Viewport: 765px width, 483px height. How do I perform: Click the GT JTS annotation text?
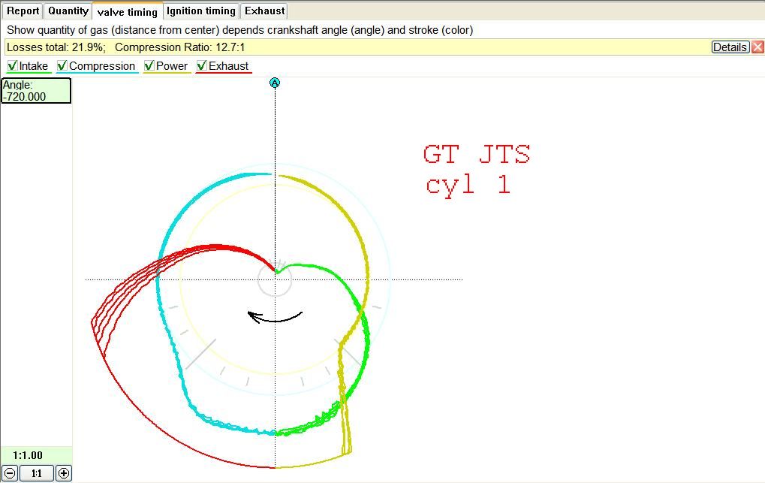pyautogui.click(x=477, y=154)
